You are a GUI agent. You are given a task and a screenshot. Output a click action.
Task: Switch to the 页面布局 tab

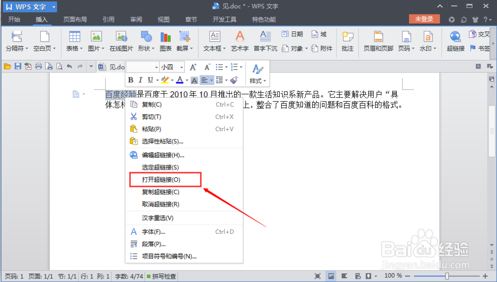pyautogui.click(x=75, y=20)
